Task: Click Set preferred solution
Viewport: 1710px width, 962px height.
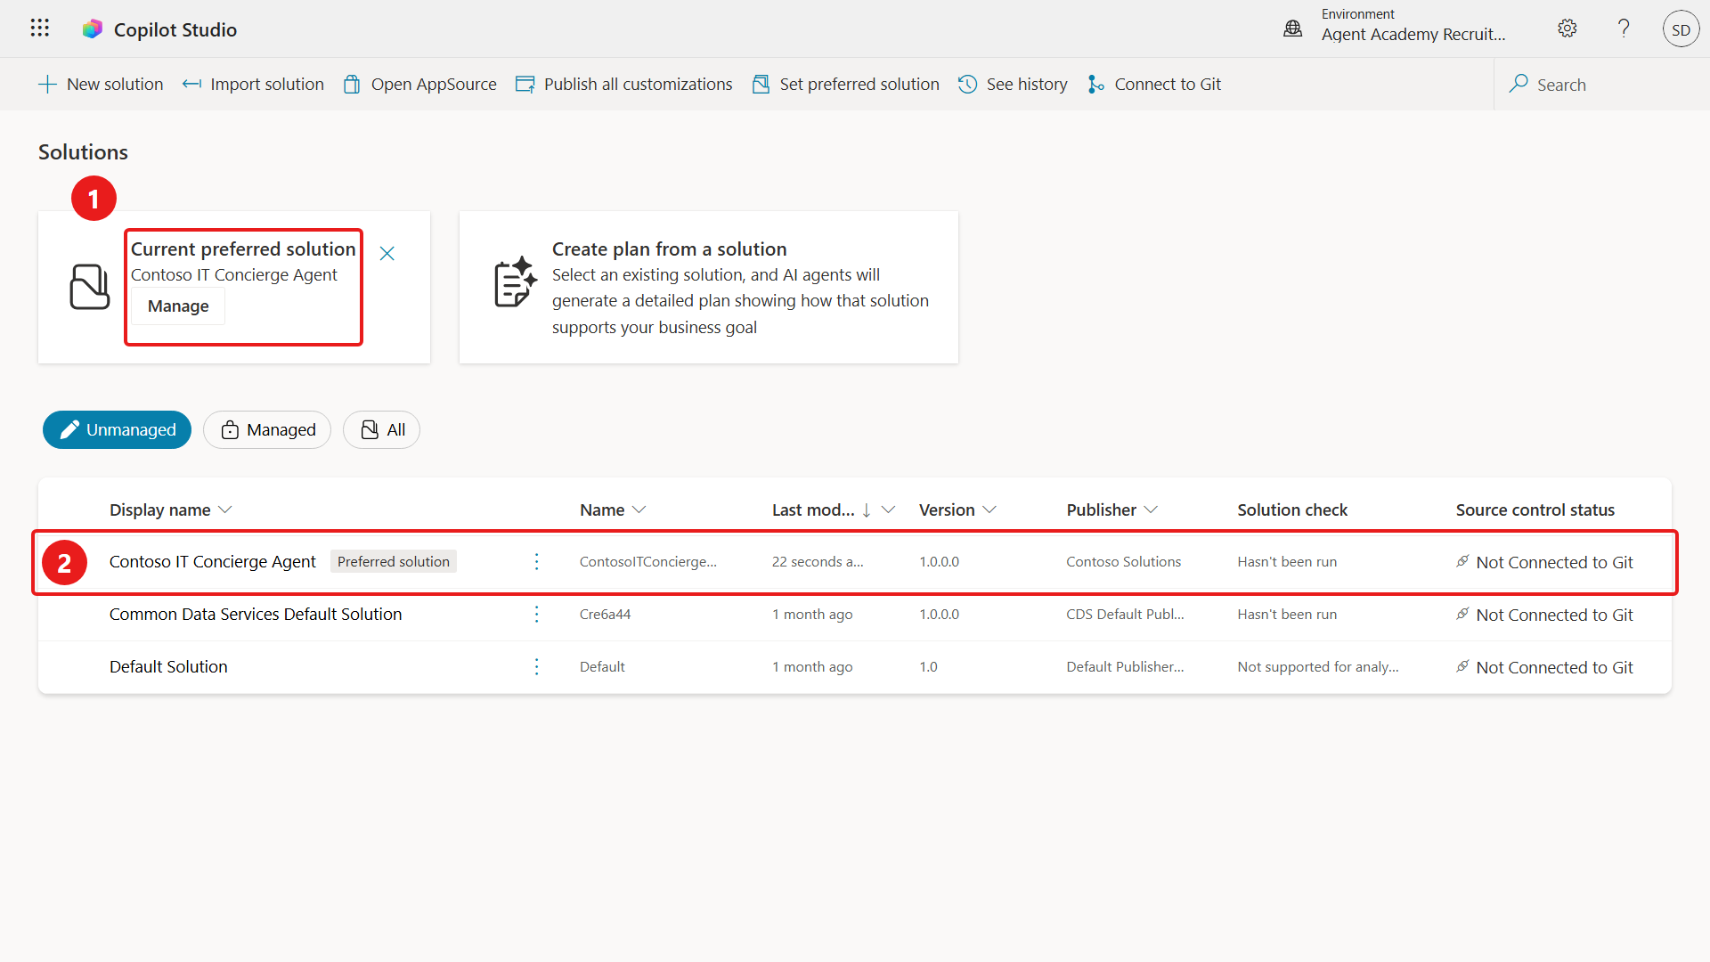Action: (845, 84)
